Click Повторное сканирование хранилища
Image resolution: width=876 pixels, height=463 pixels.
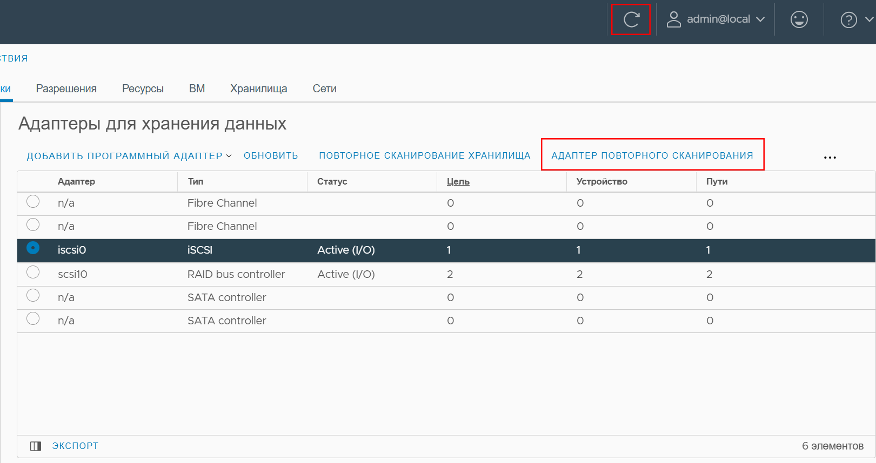click(x=425, y=155)
